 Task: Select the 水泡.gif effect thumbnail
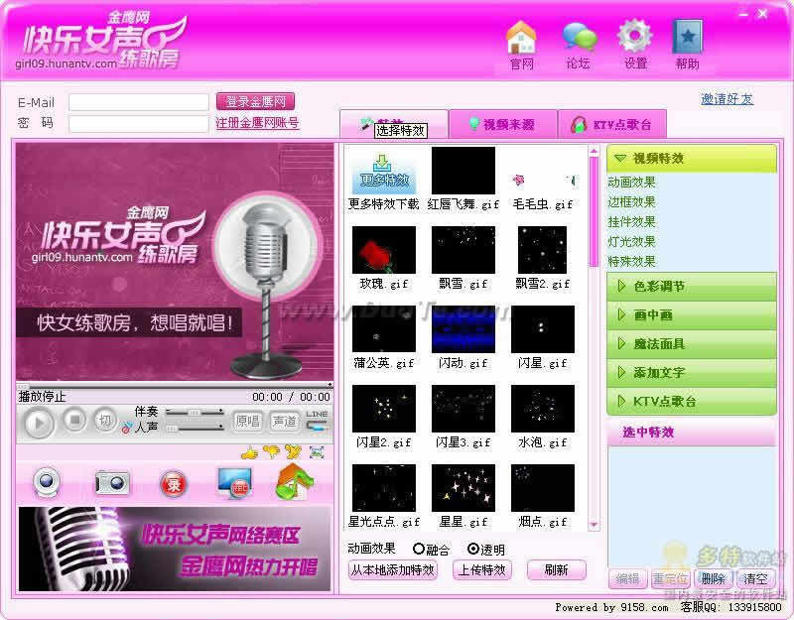542,409
